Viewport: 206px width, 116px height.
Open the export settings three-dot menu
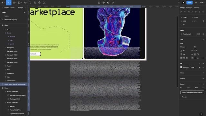click(x=203, y=88)
